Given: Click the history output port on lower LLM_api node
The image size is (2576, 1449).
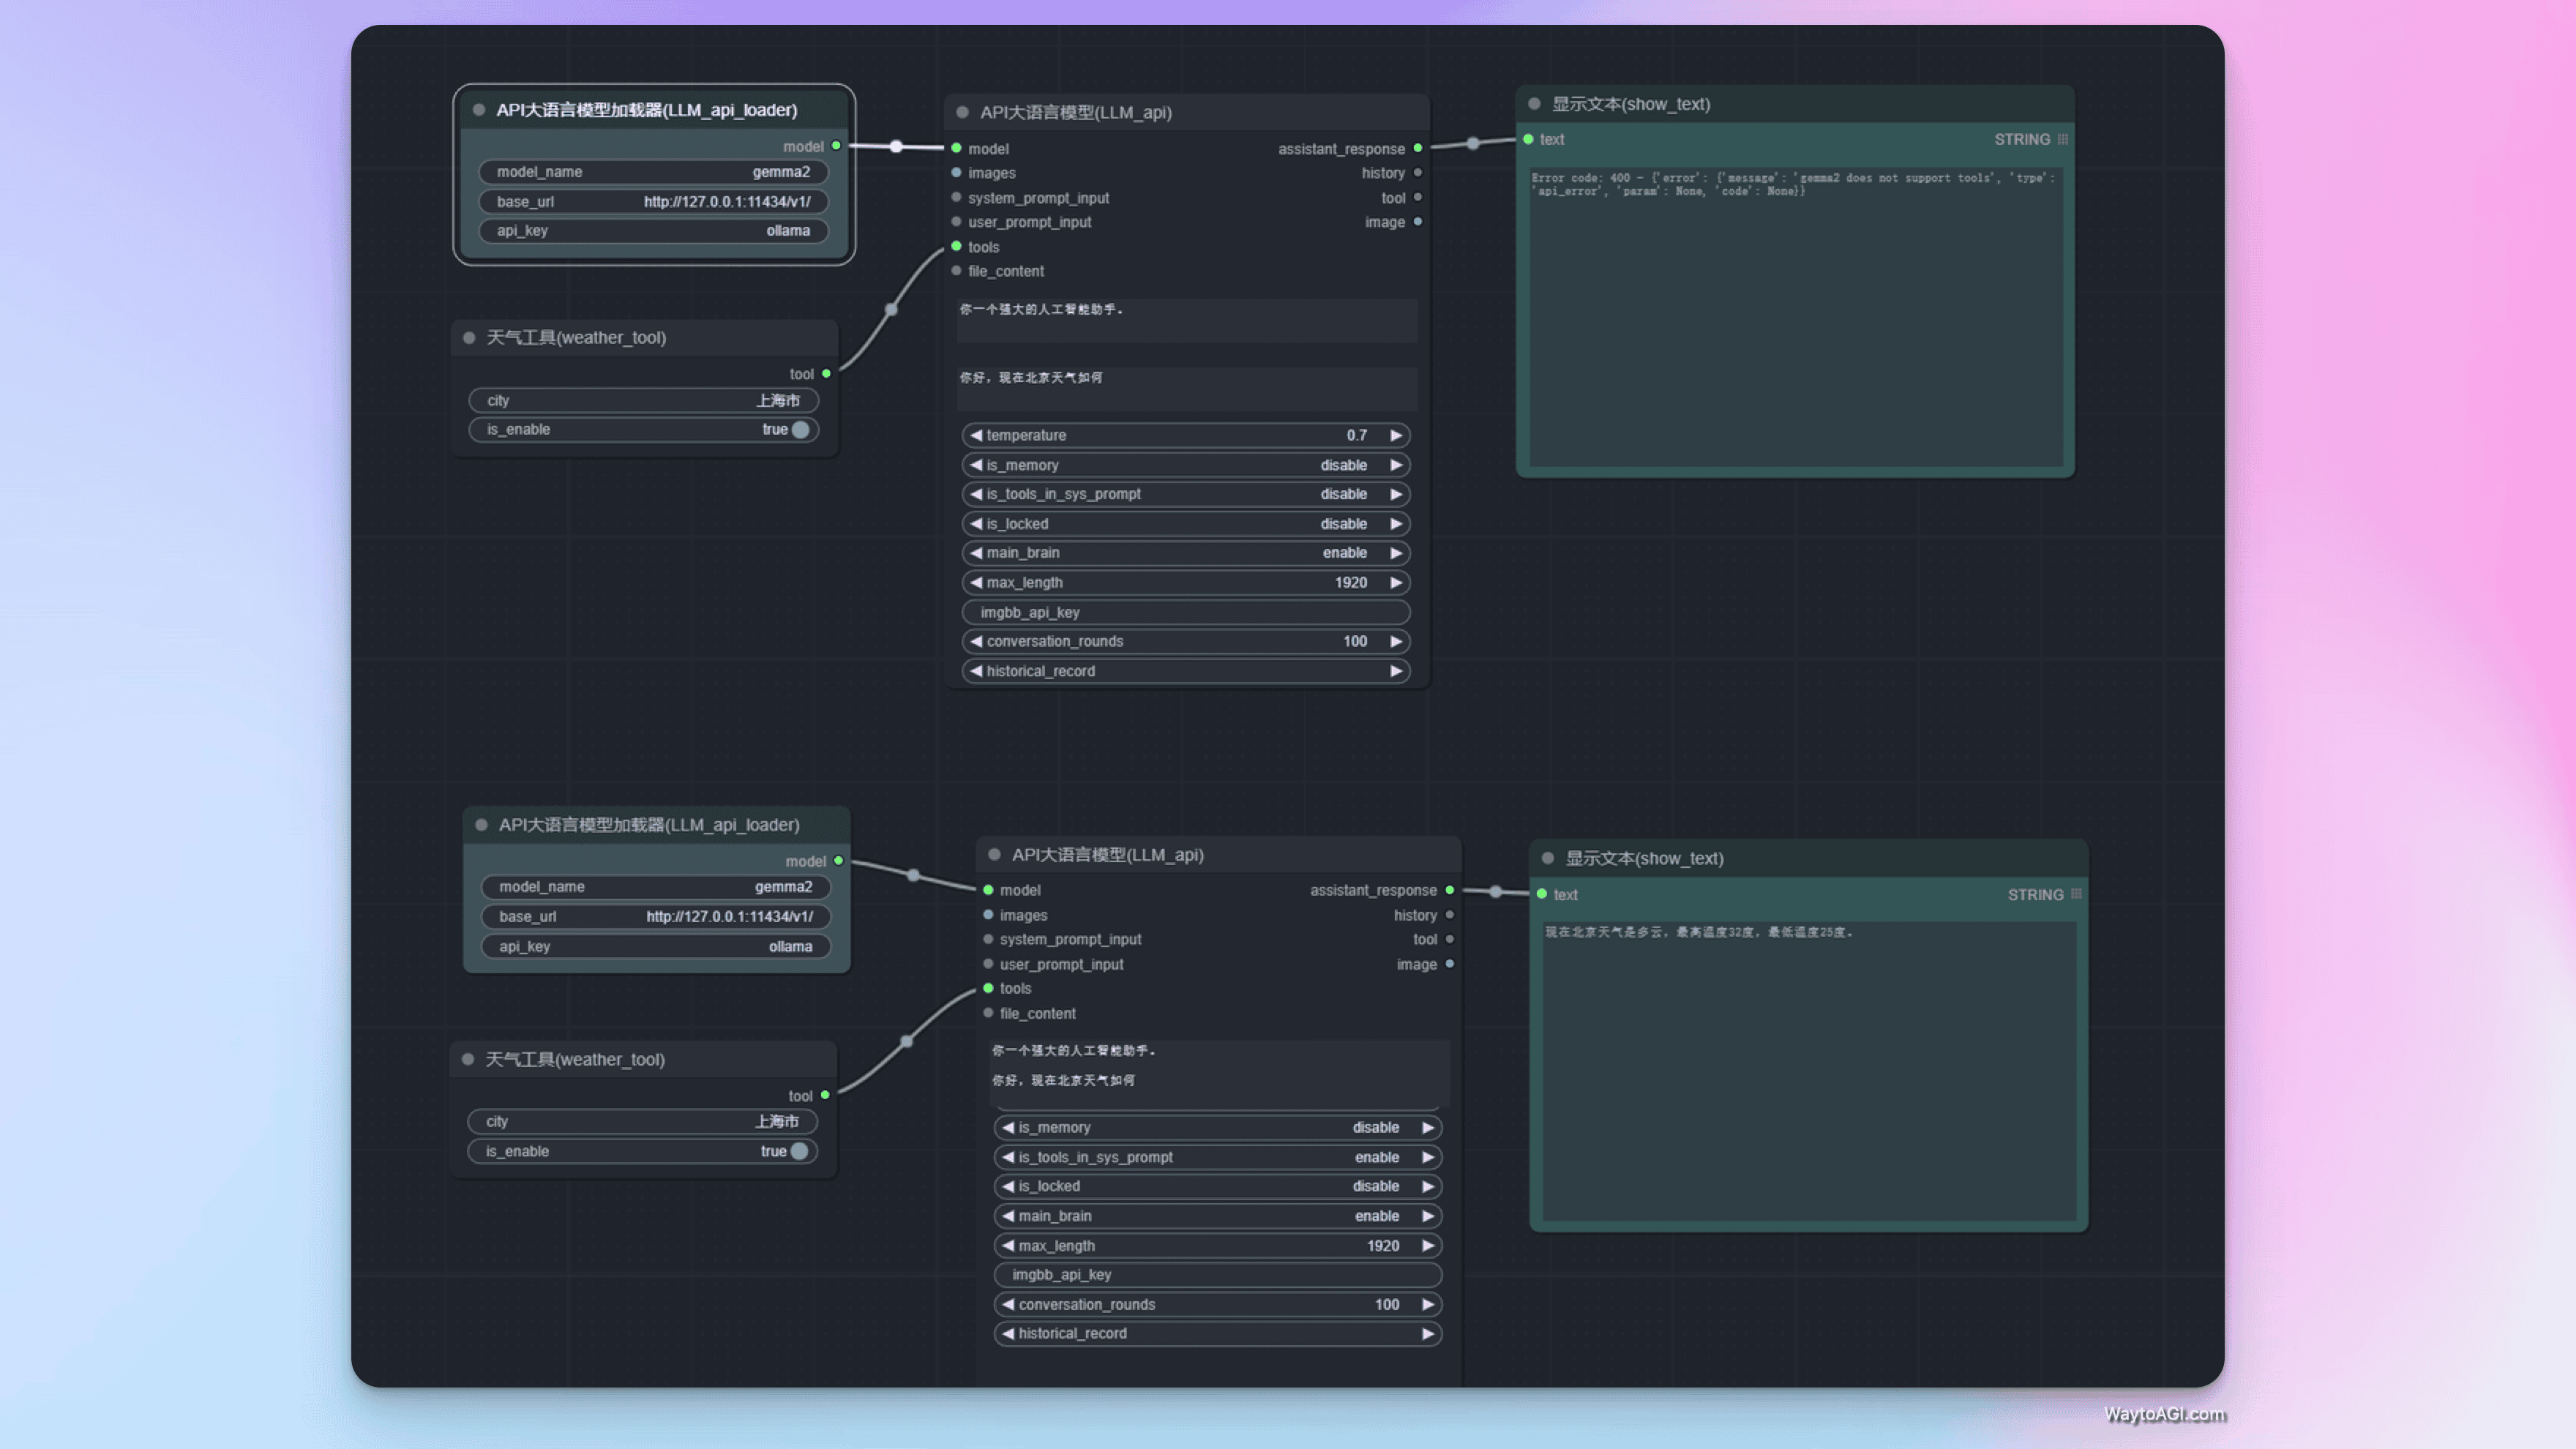Looking at the screenshot, I should pos(1450,915).
